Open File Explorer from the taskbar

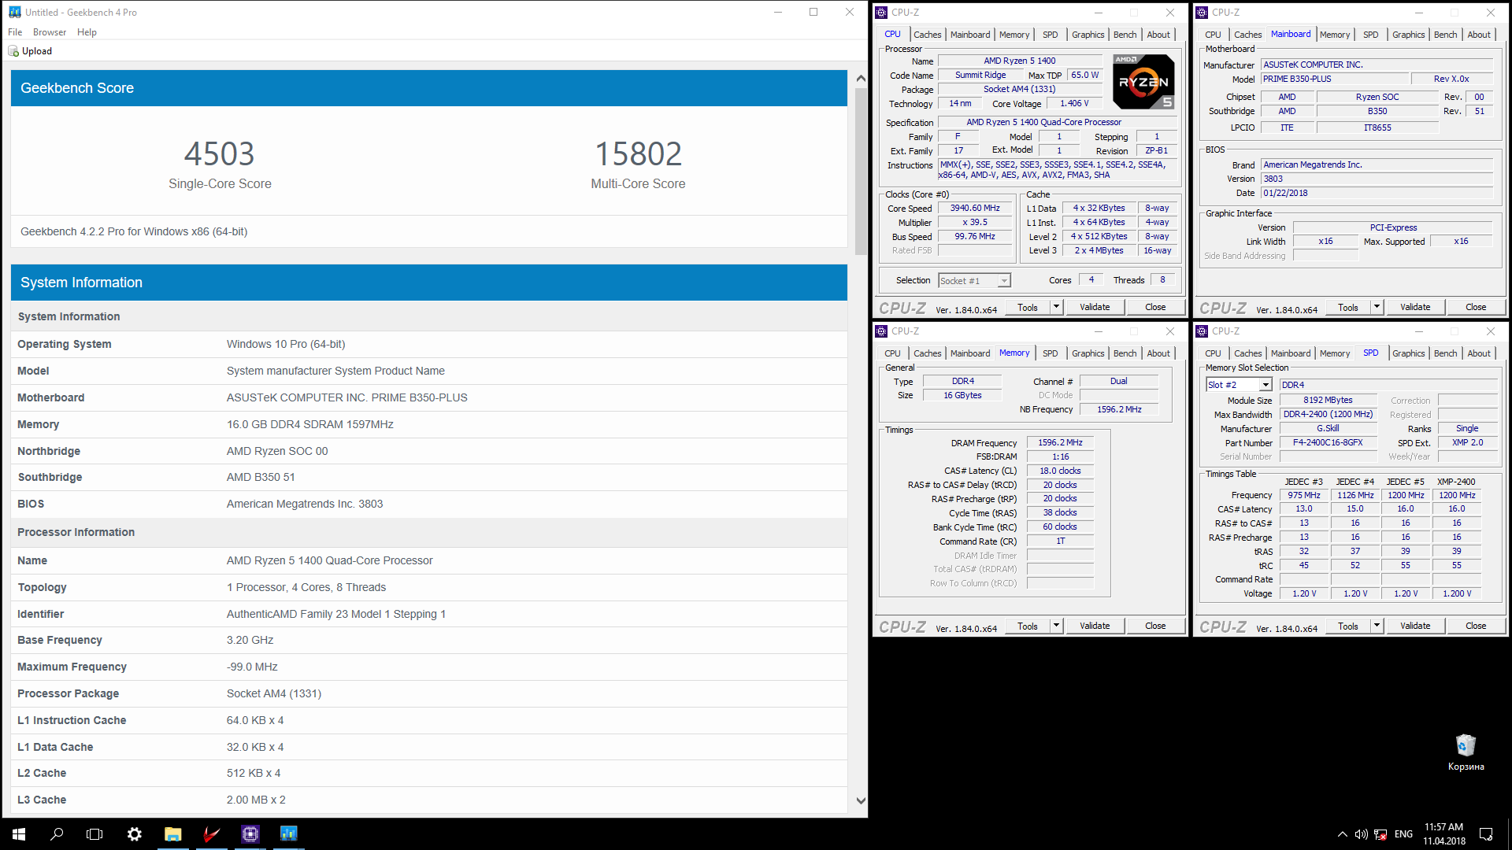[x=173, y=833]
